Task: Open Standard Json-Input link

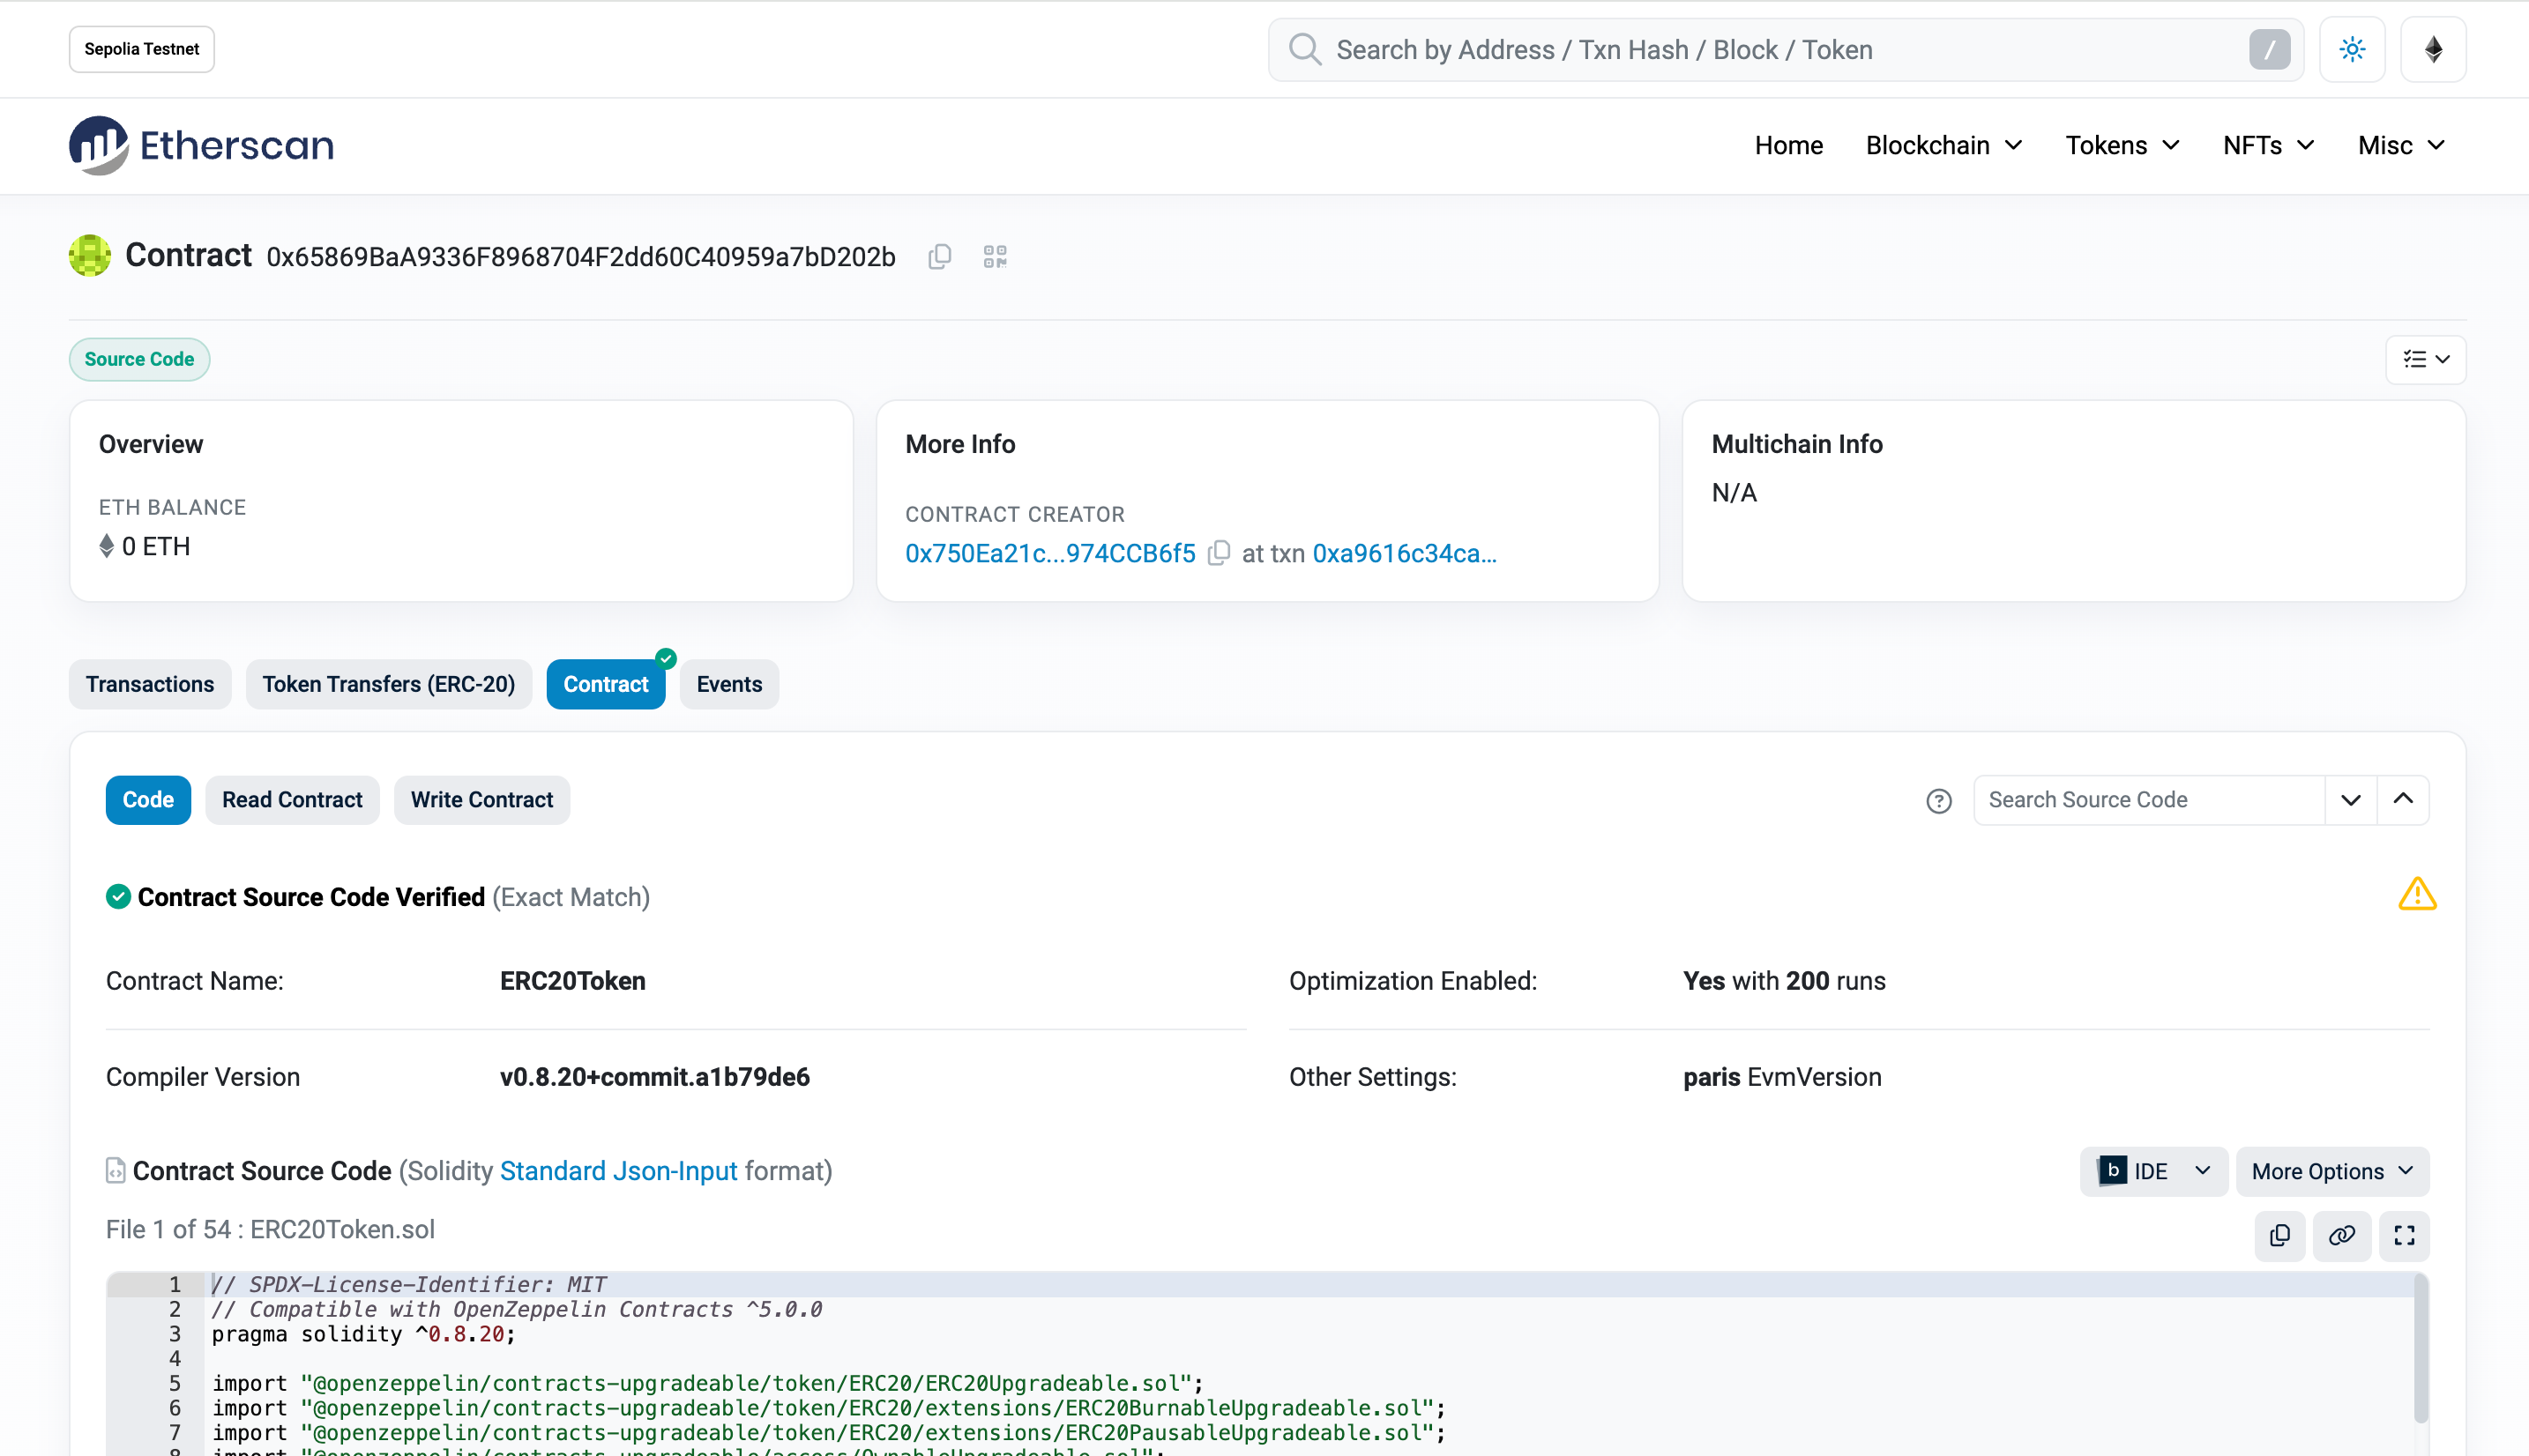Action: [618, 1171]
